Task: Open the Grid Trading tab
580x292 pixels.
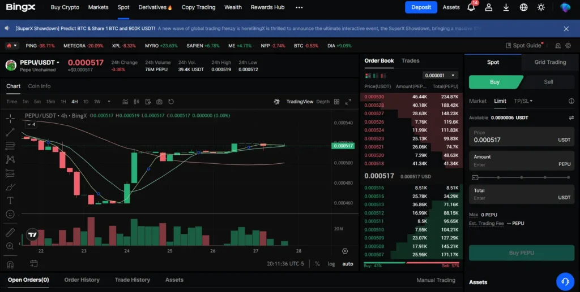Action: click(x=550, y=62)
